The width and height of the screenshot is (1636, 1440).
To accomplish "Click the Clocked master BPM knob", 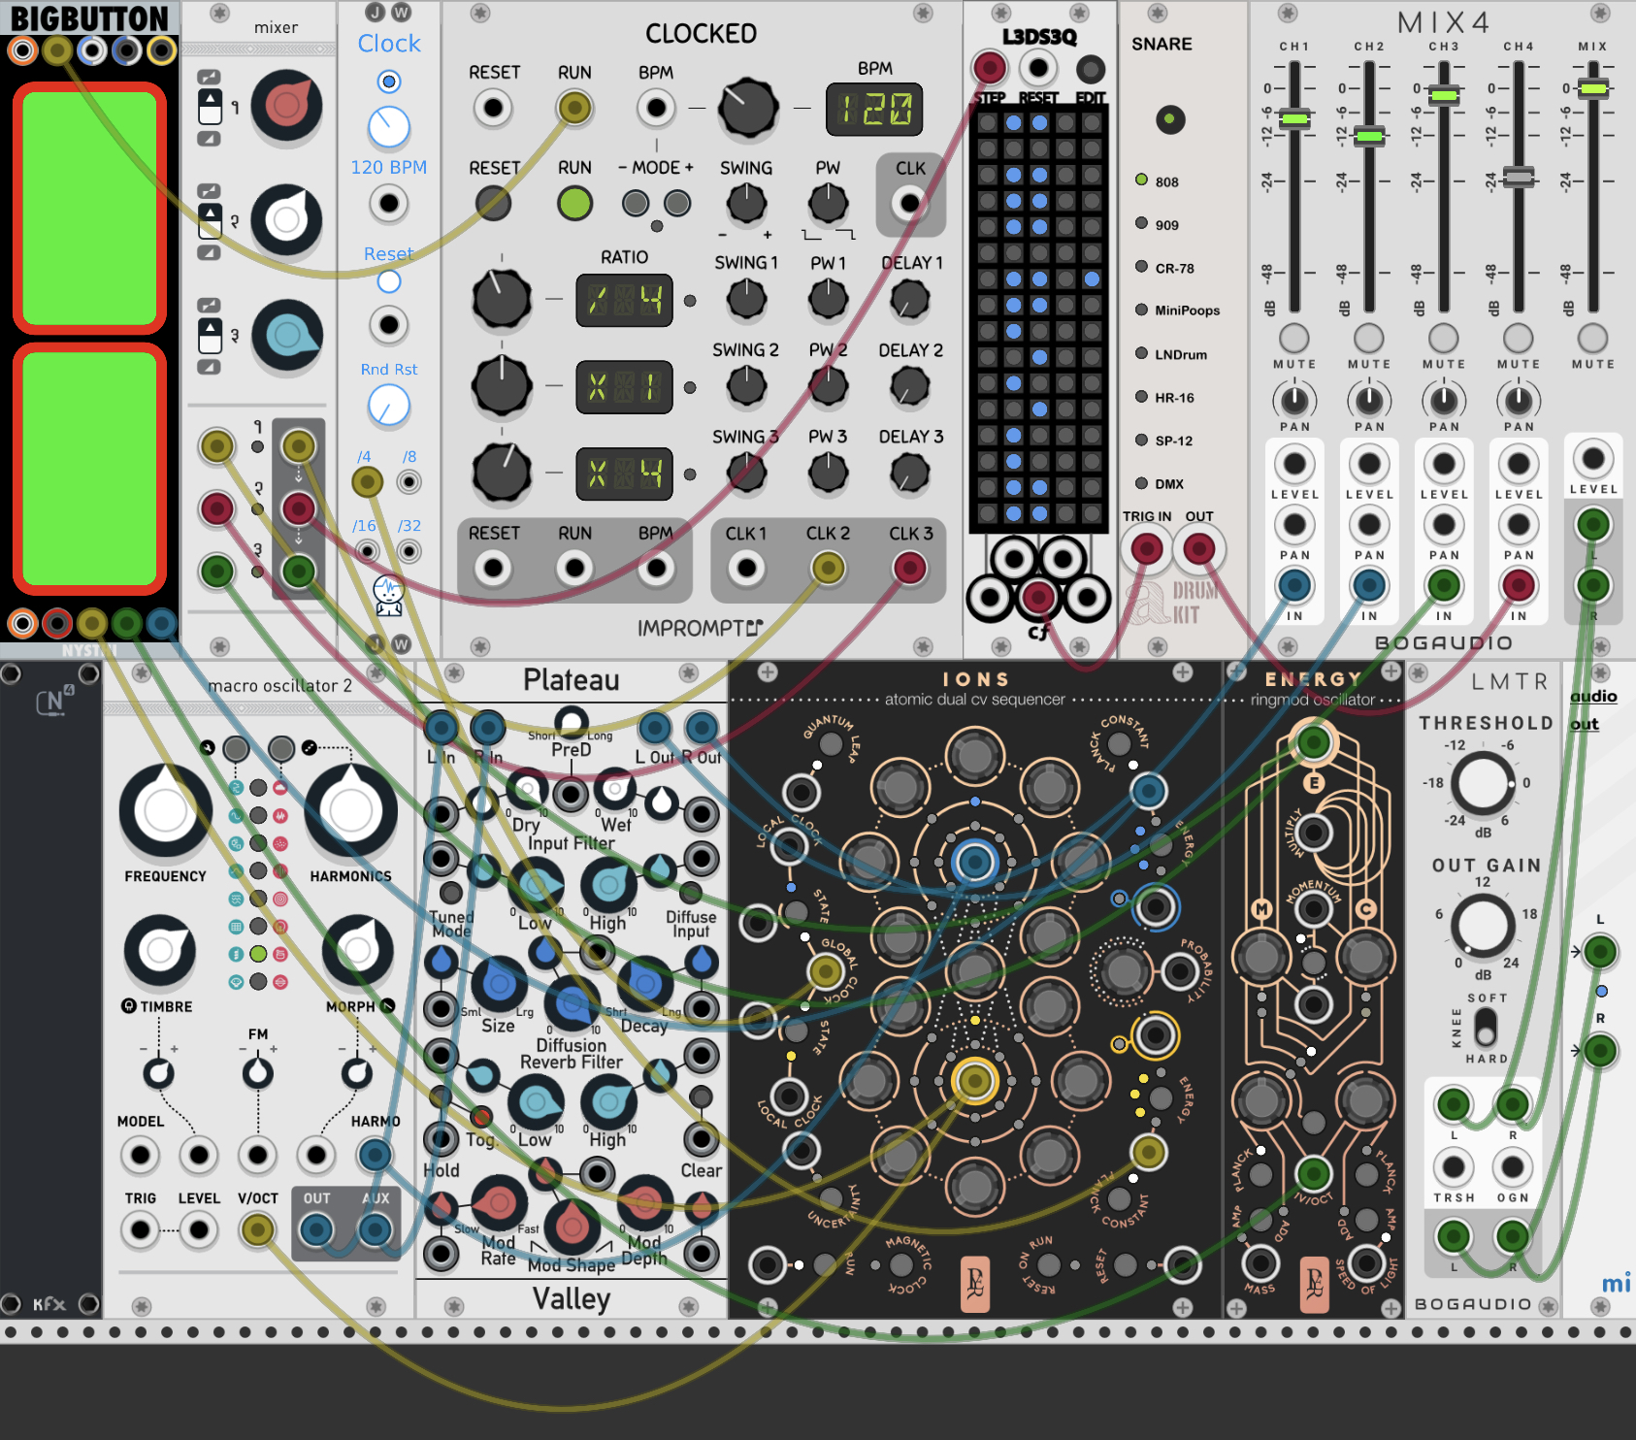I will 748,108.
